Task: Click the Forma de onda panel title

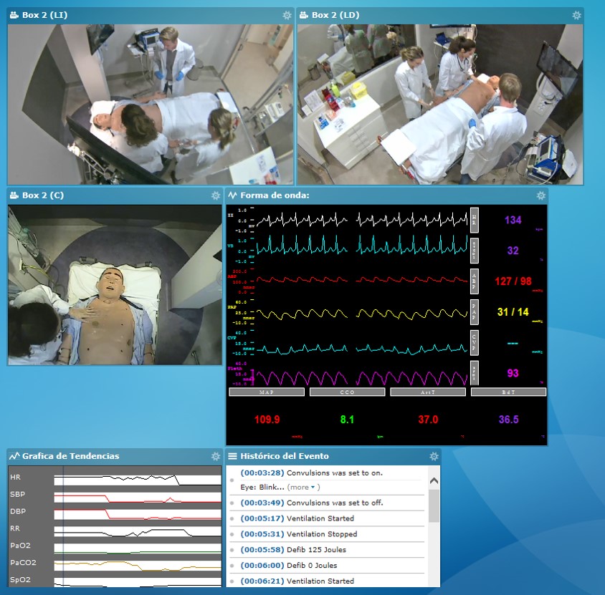Action: 275,195
